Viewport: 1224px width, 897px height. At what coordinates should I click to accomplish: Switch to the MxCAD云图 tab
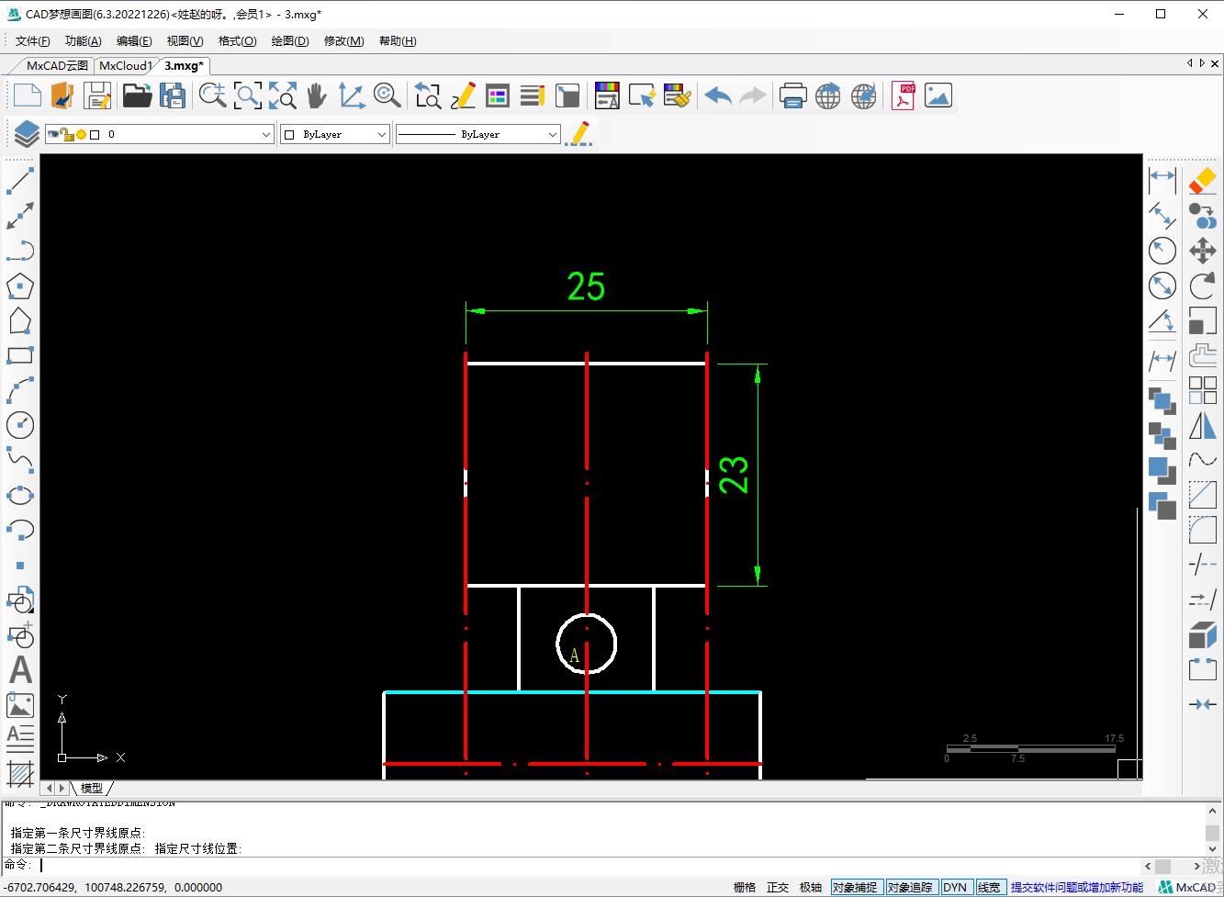click(x=55, y=65)
